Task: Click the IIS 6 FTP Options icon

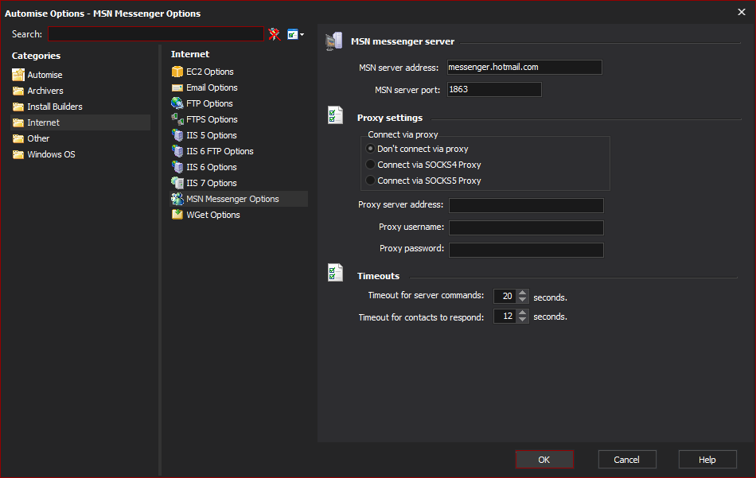Action: [x=177, y=151]
